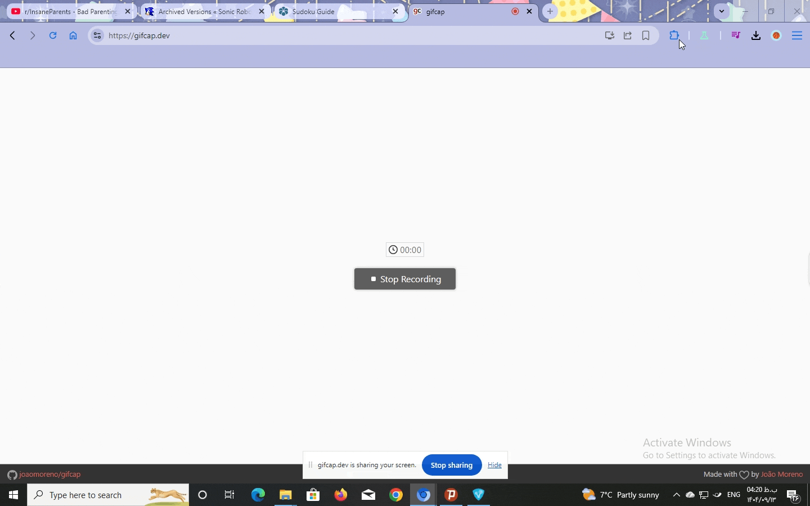Go forward in browser history
Screen dimensions: 810x506
[x=33, y=35]
